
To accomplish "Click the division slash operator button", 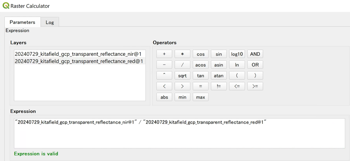I will 182,65.
